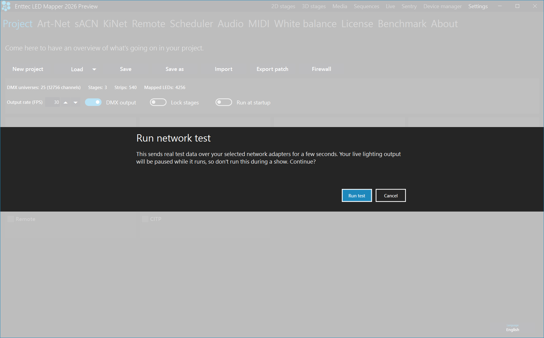Confirm with the Run test button
The width and height of the screenshot is (544, 338).
[357, 196]
